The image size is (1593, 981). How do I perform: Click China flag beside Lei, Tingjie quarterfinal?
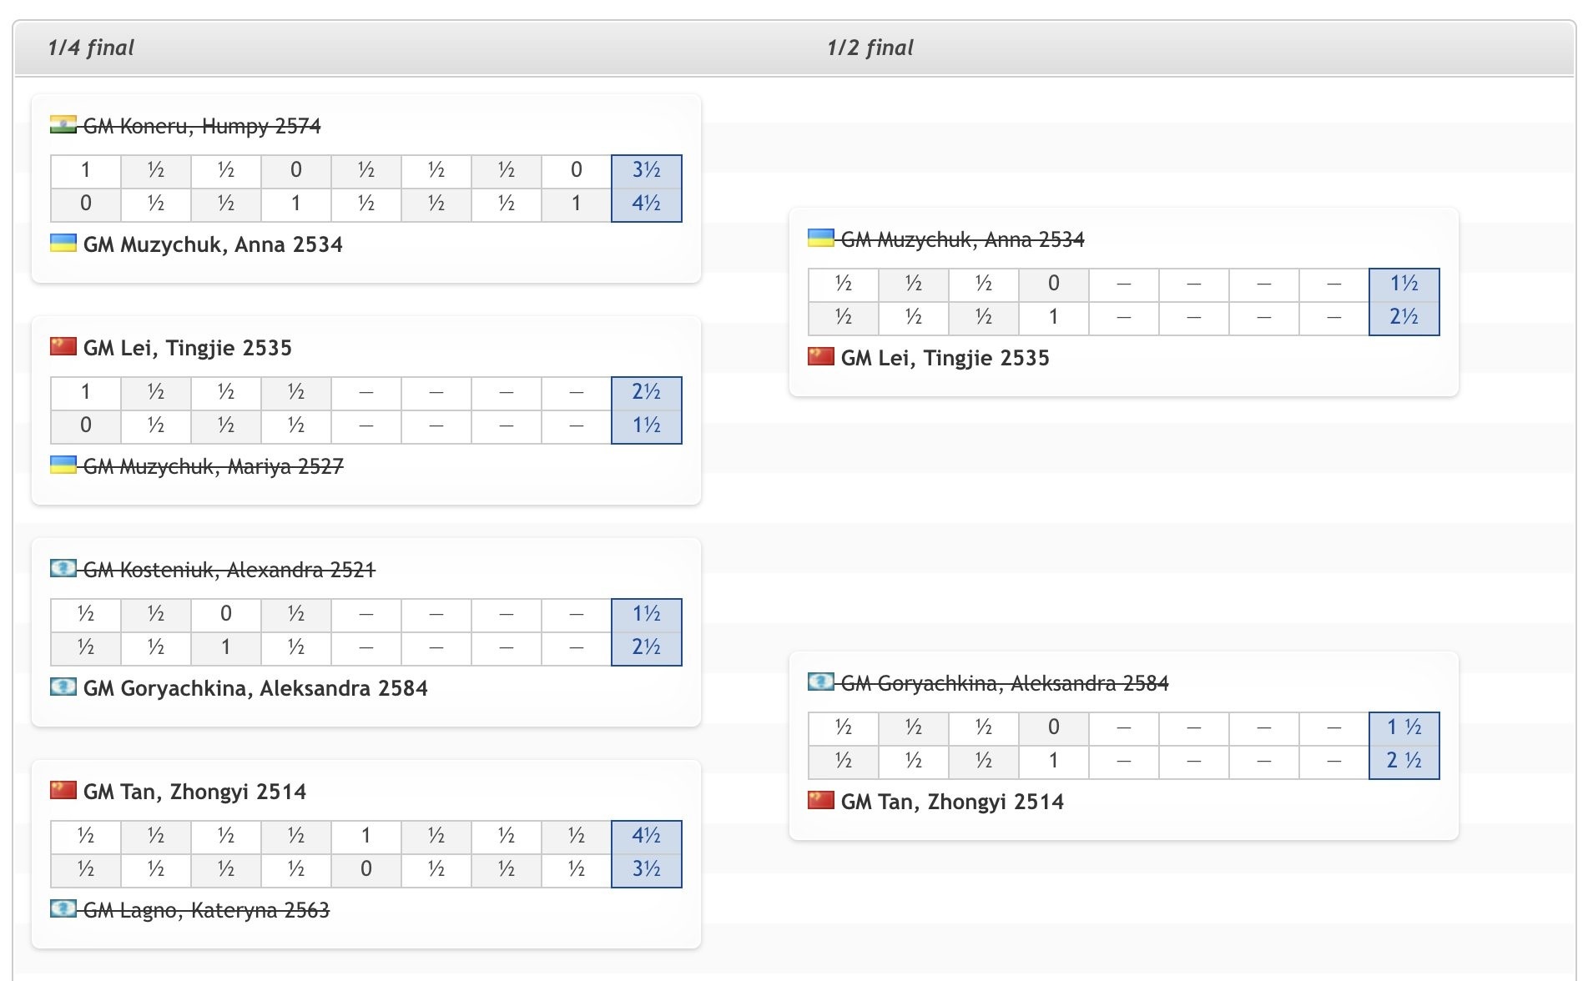click(63, 347)
